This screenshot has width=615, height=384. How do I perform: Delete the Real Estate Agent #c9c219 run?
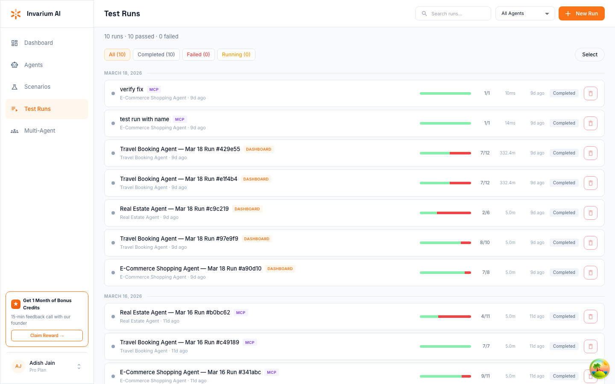590,212
